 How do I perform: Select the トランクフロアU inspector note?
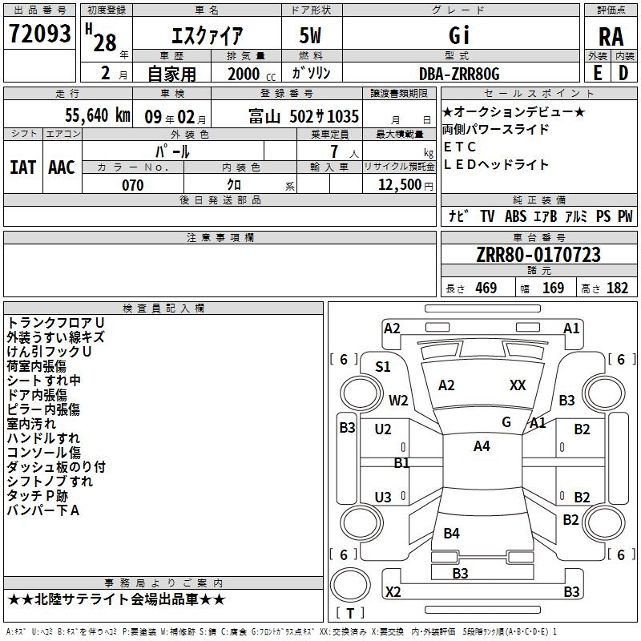pyautogui.click(x=55, y=323)
